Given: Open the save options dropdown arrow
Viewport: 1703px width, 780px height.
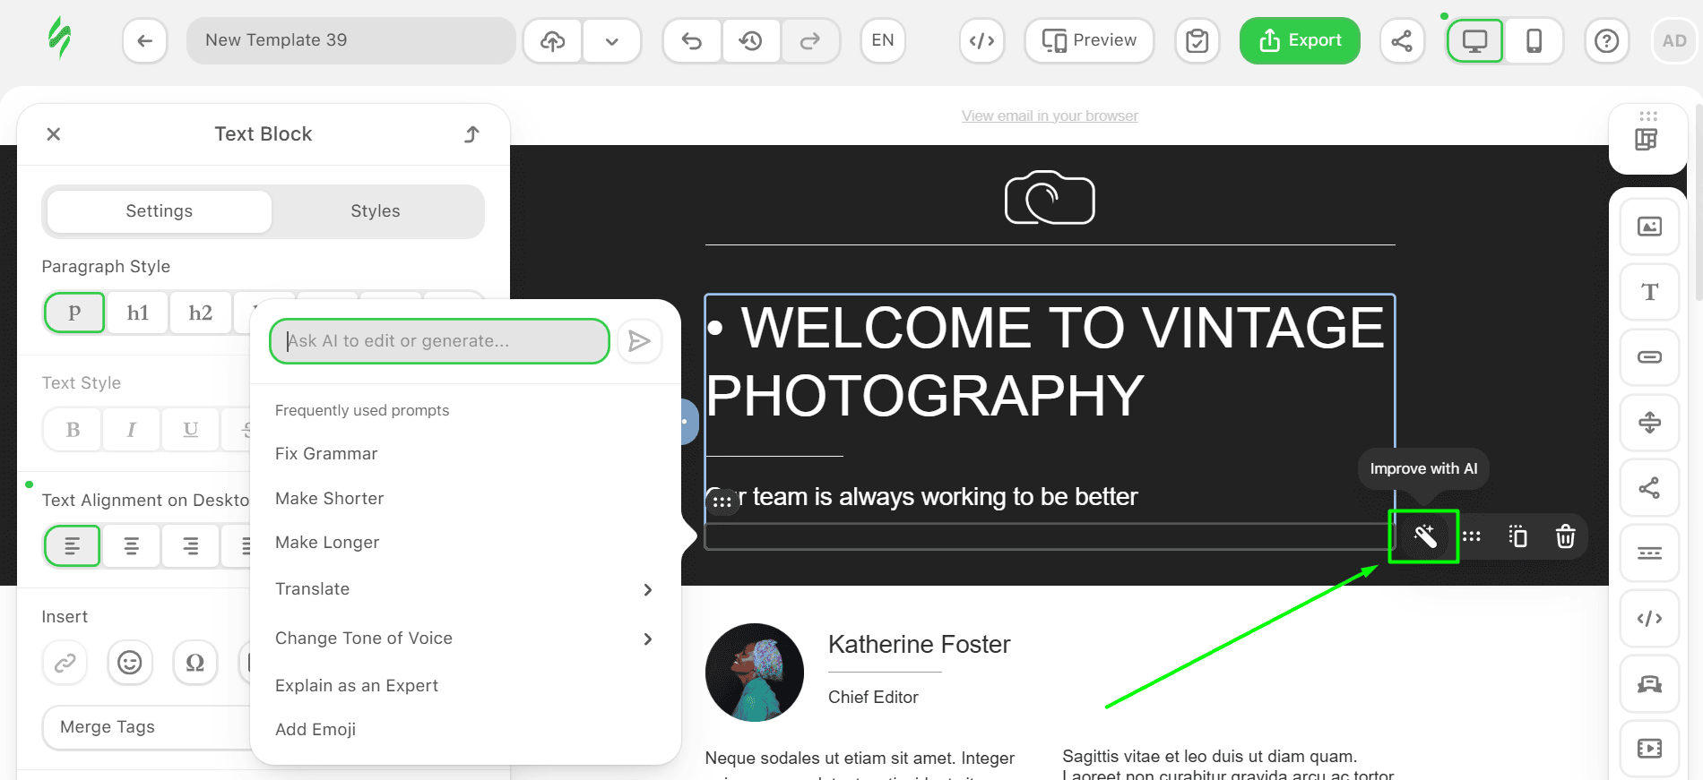Looking at the screenshot, I should click(x=611, y=40).
